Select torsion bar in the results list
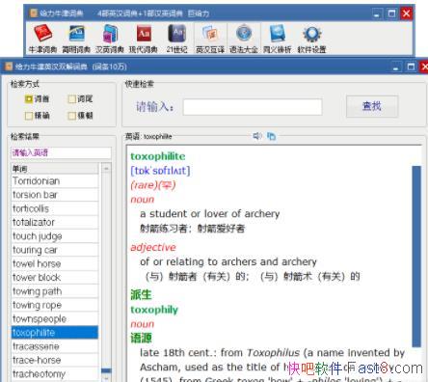Viewport: 428px width, 382px height. [55, 195]
